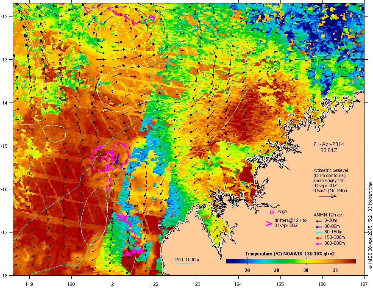Click the cyan 200 1000m isobath legend line

click(x=184, y=263)
